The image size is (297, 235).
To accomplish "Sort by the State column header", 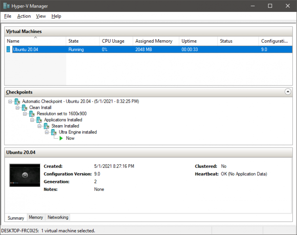I will [x=83, y=41].
